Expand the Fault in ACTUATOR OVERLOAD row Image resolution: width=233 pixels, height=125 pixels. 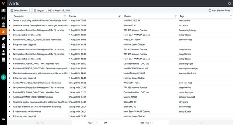(x=10, y=97)
